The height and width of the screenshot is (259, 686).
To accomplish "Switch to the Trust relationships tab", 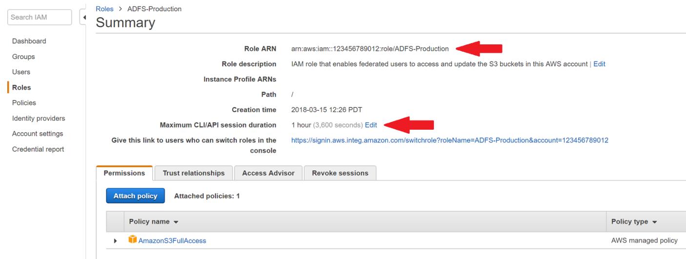I will [x=193, y=173].
